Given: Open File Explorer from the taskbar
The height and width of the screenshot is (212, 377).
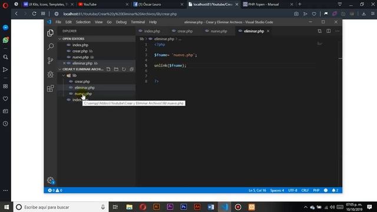Looking at the screenshot, I should coord(129,207).
